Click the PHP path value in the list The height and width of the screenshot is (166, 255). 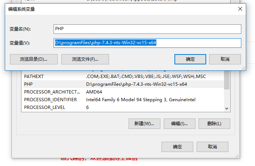click(136, 84)
